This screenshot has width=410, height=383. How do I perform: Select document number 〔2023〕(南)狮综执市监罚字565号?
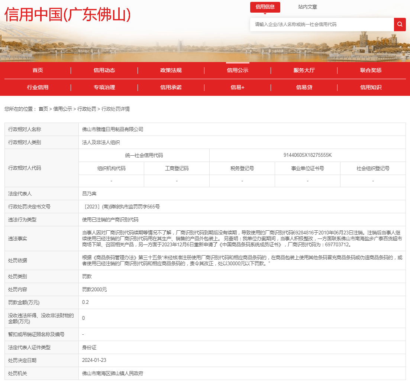pyautogui.click(x=121, y=207)
